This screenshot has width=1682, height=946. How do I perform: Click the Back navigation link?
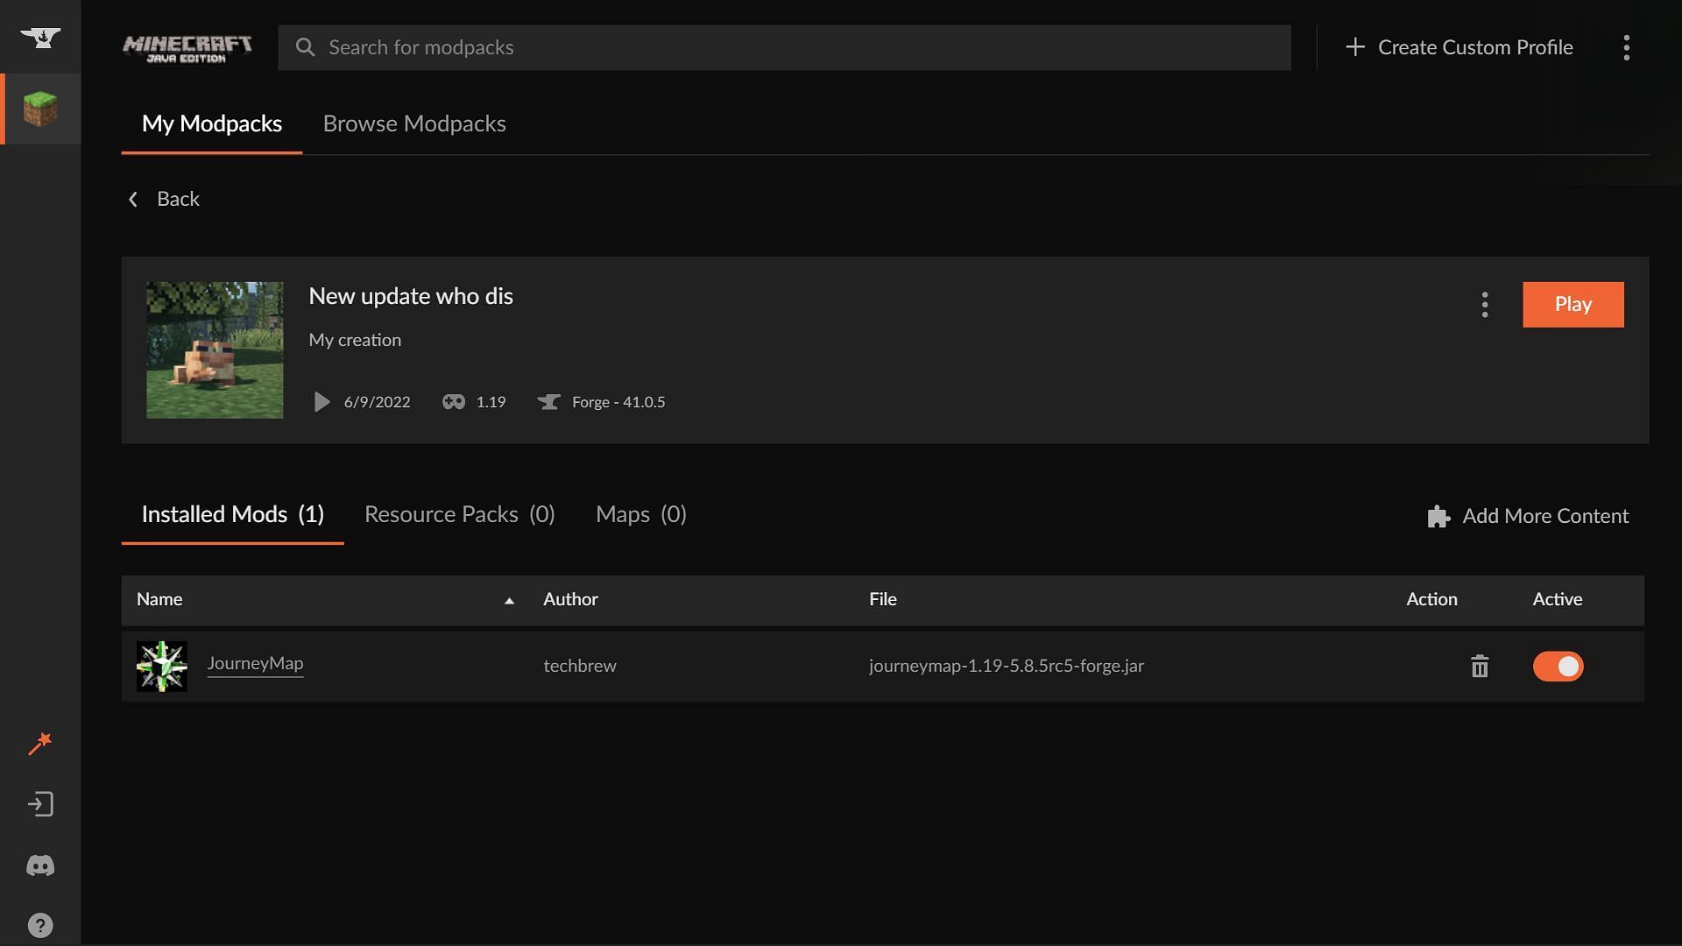[x=162, y=197]
